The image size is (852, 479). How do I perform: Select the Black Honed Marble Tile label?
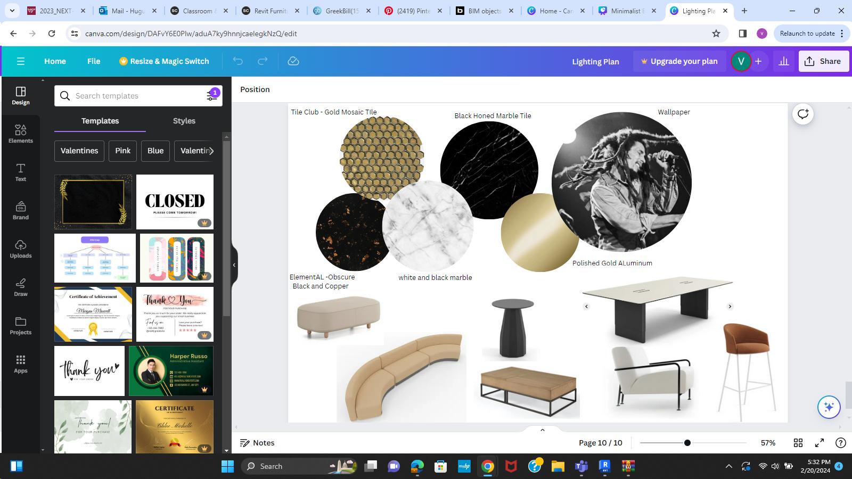click(493, 115)
